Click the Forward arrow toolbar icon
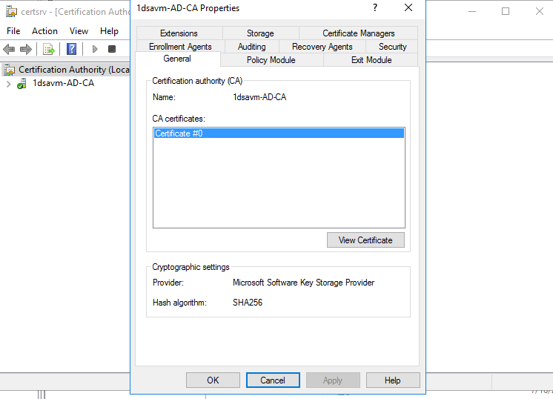553x399 pixels. coord(26,49)
